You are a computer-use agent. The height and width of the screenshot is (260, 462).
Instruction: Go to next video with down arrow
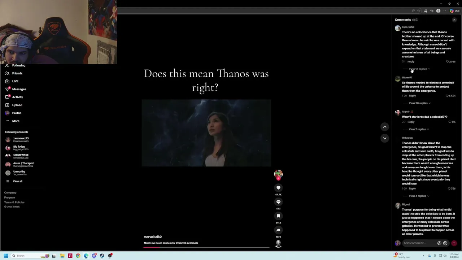384,138
